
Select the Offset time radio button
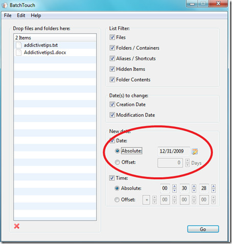117,200
